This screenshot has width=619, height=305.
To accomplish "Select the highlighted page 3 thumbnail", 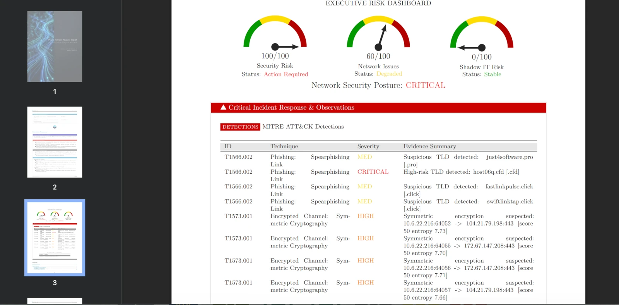I will [x=55, y=237].
